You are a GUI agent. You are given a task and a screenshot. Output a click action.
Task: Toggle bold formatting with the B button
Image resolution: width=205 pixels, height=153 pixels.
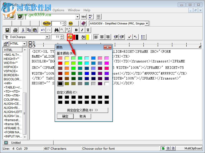coord(76,30)
